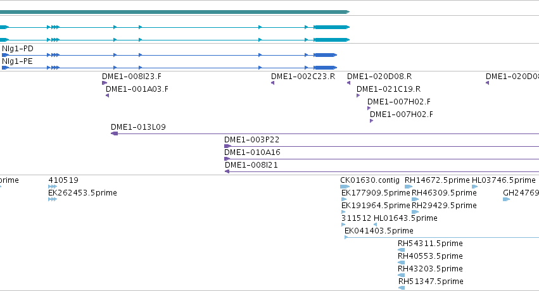The image size is (539, 291).
Task: Open the DME1-008I23.F feature label
Action: (x=132, y=77)
